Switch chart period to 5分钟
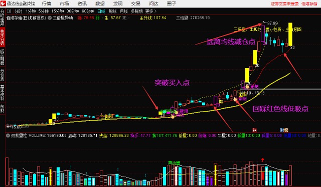This screenshot has height=187, width=321. [44, 11]
